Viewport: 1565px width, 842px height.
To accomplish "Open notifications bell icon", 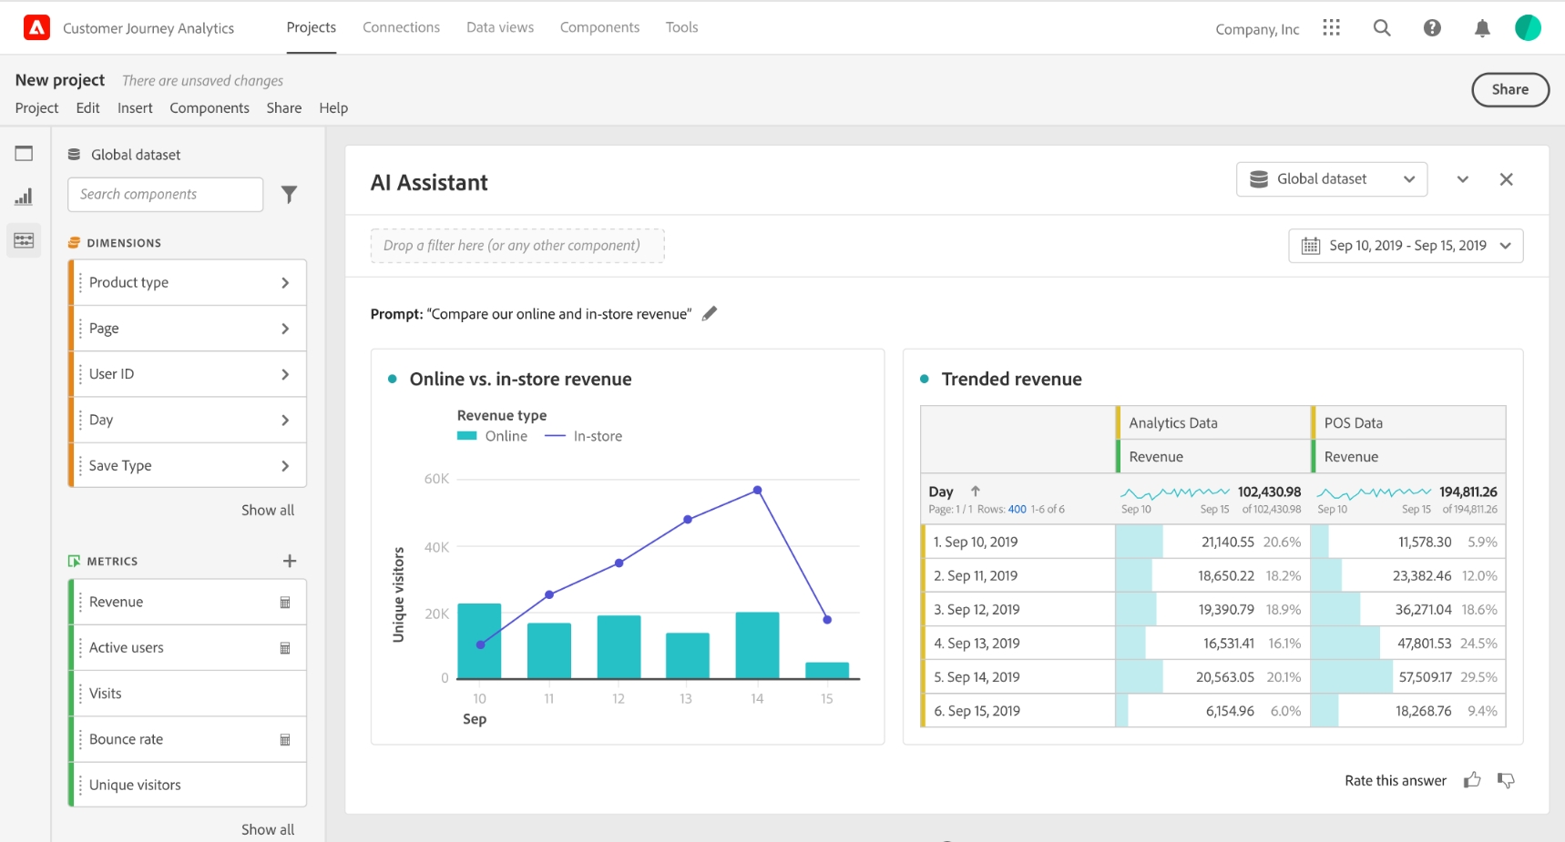I will 1482,28.
